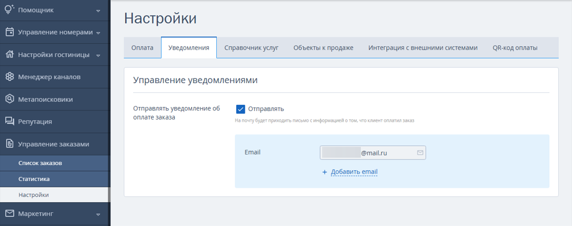
Task: Click the Email input field with @mail.ru
Action: 373,153
